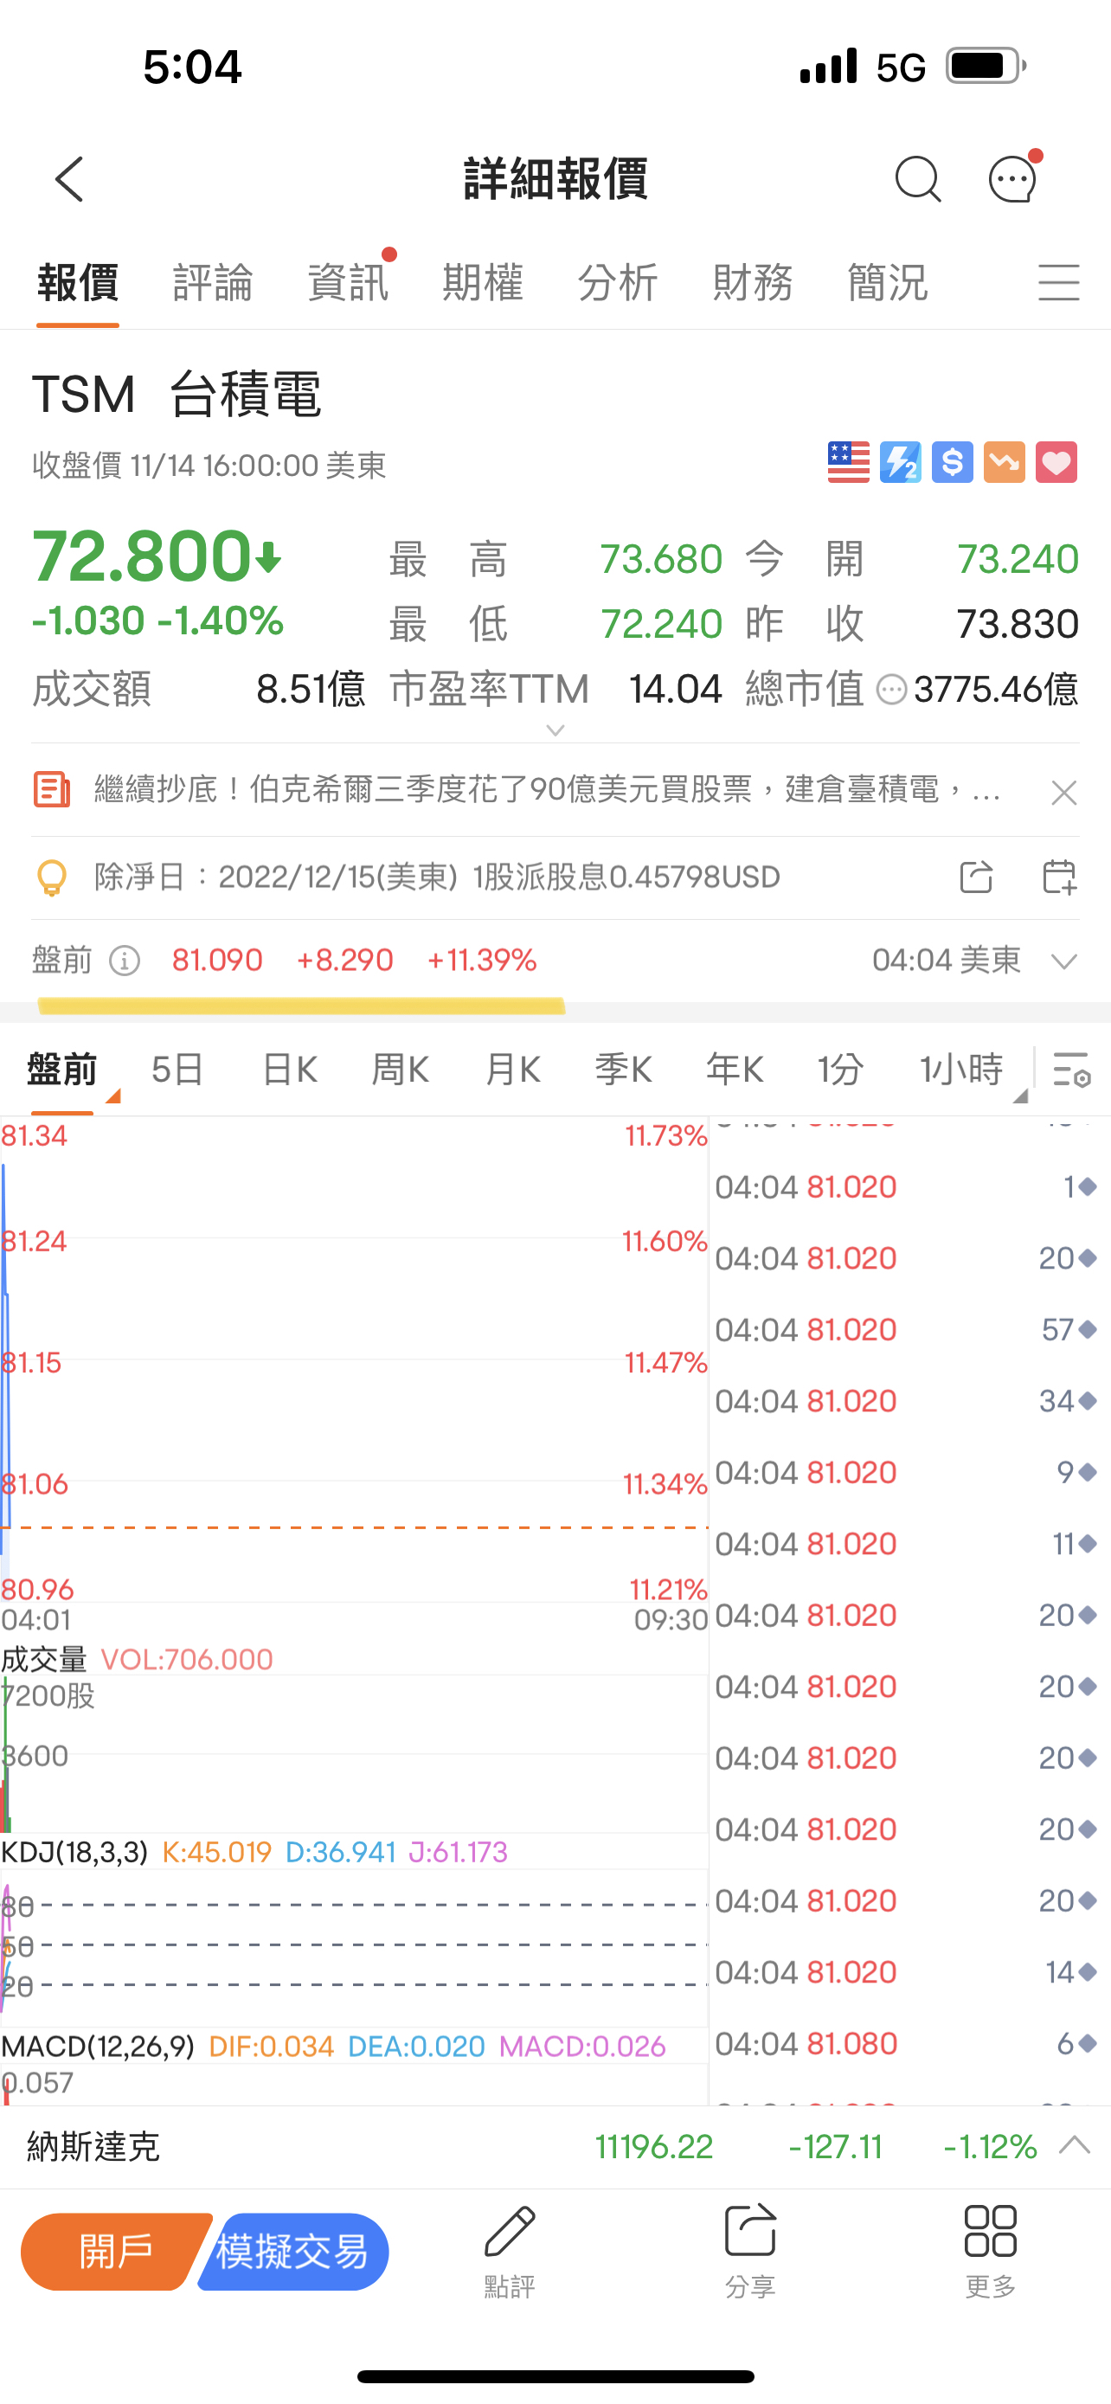Image resolution: width=1111 pixels, height=2404 pixels.
Task: Tap the orange 開戶 button
Action: click(115, 2252)
